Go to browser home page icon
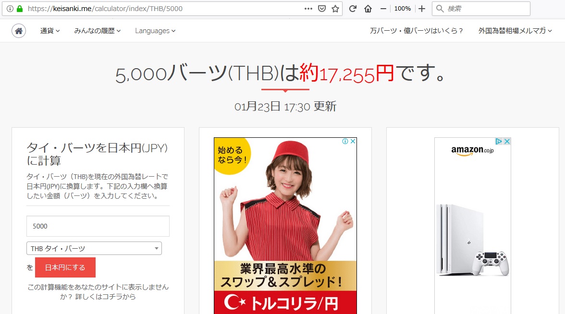Viewport: 565px width, 314px height. pyautogui.click(x=368, y=9)
